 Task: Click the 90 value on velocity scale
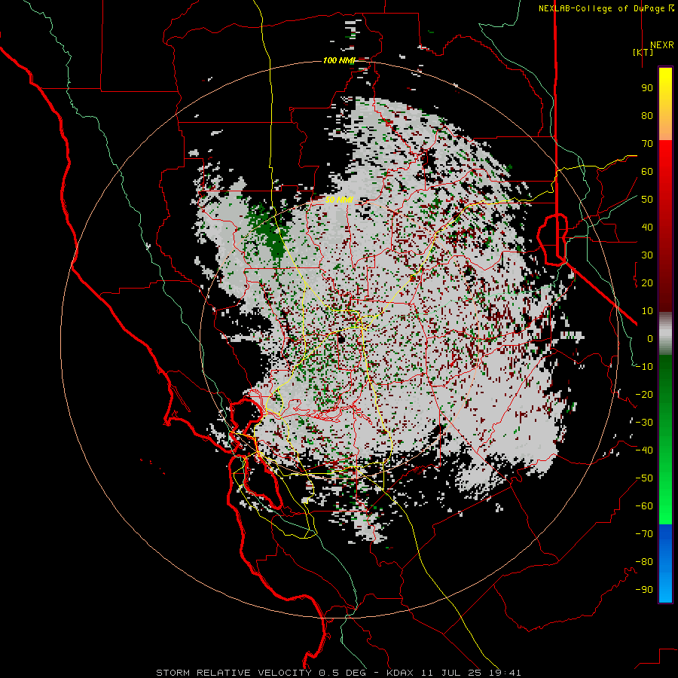click(647, 88)
